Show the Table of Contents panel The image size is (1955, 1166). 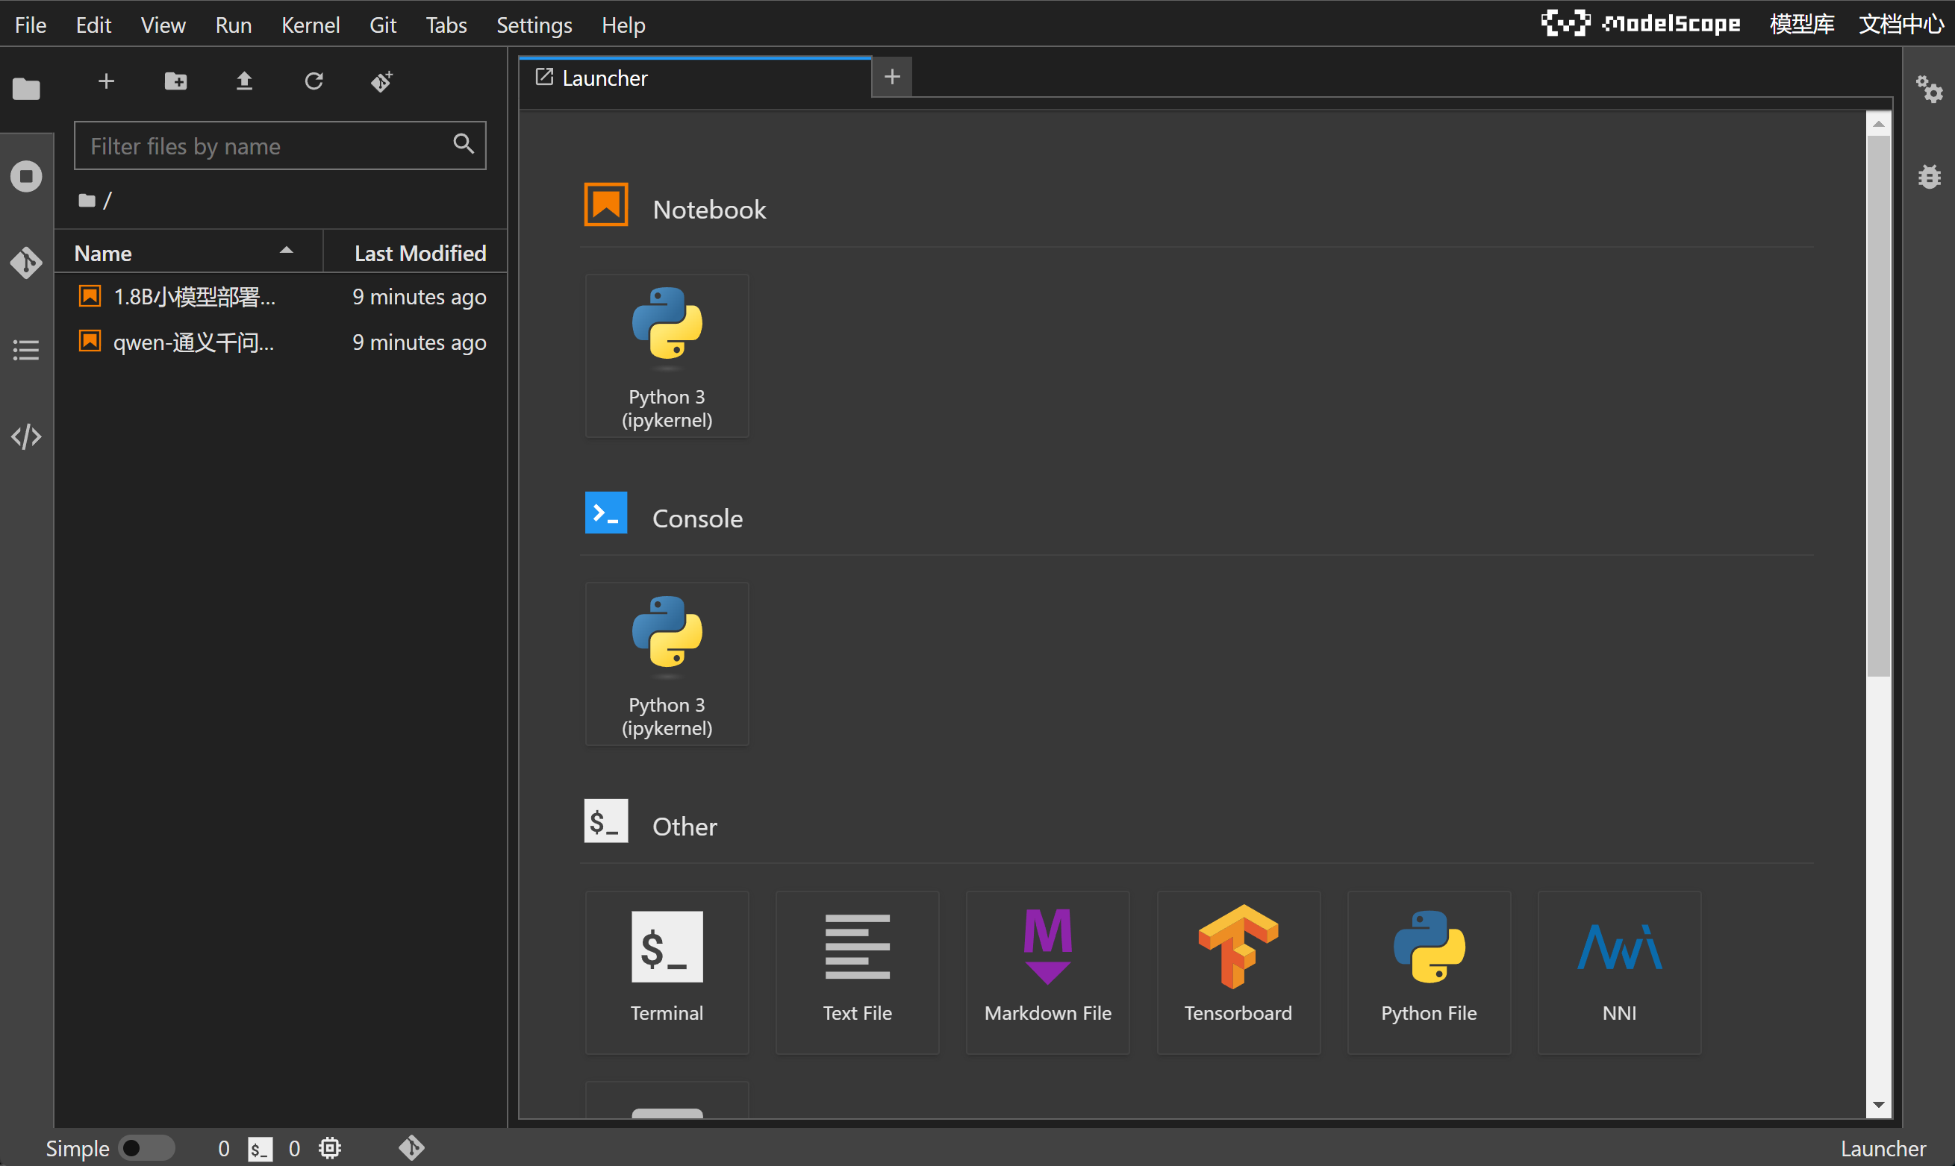pos(26,350)
